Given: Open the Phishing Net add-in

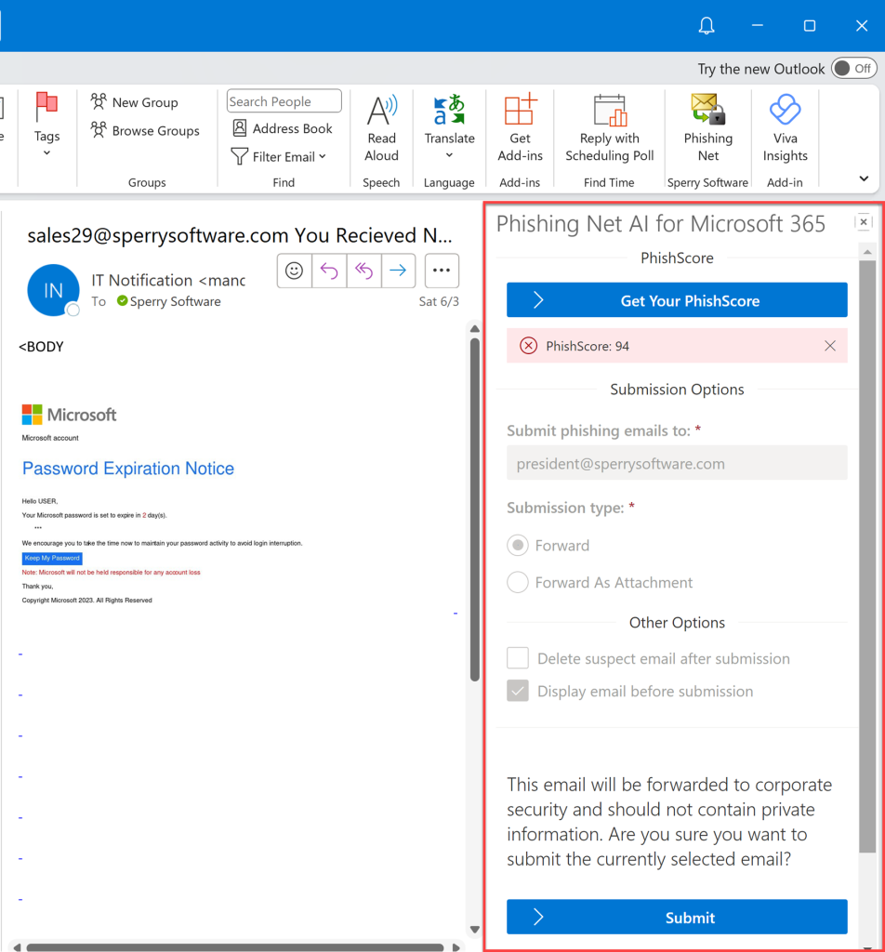Looking at the screenshot, I should pos(707,128).
